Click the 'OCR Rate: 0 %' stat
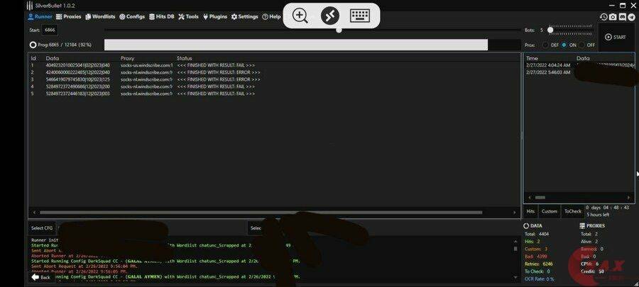This screenshot has height=287, width=639. (539, 279)
